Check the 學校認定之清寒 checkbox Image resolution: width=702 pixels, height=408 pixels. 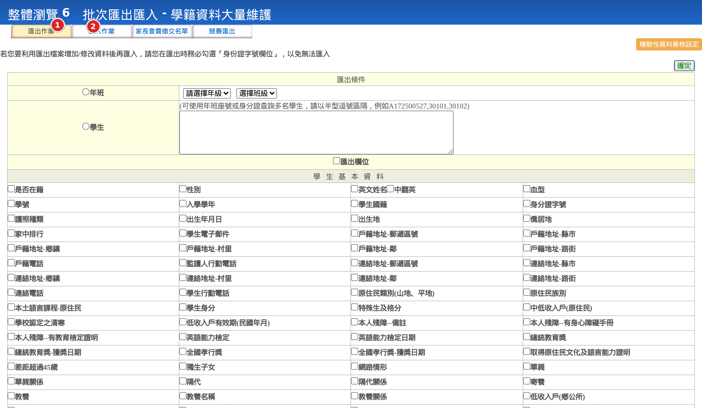[x=11, y=322]
